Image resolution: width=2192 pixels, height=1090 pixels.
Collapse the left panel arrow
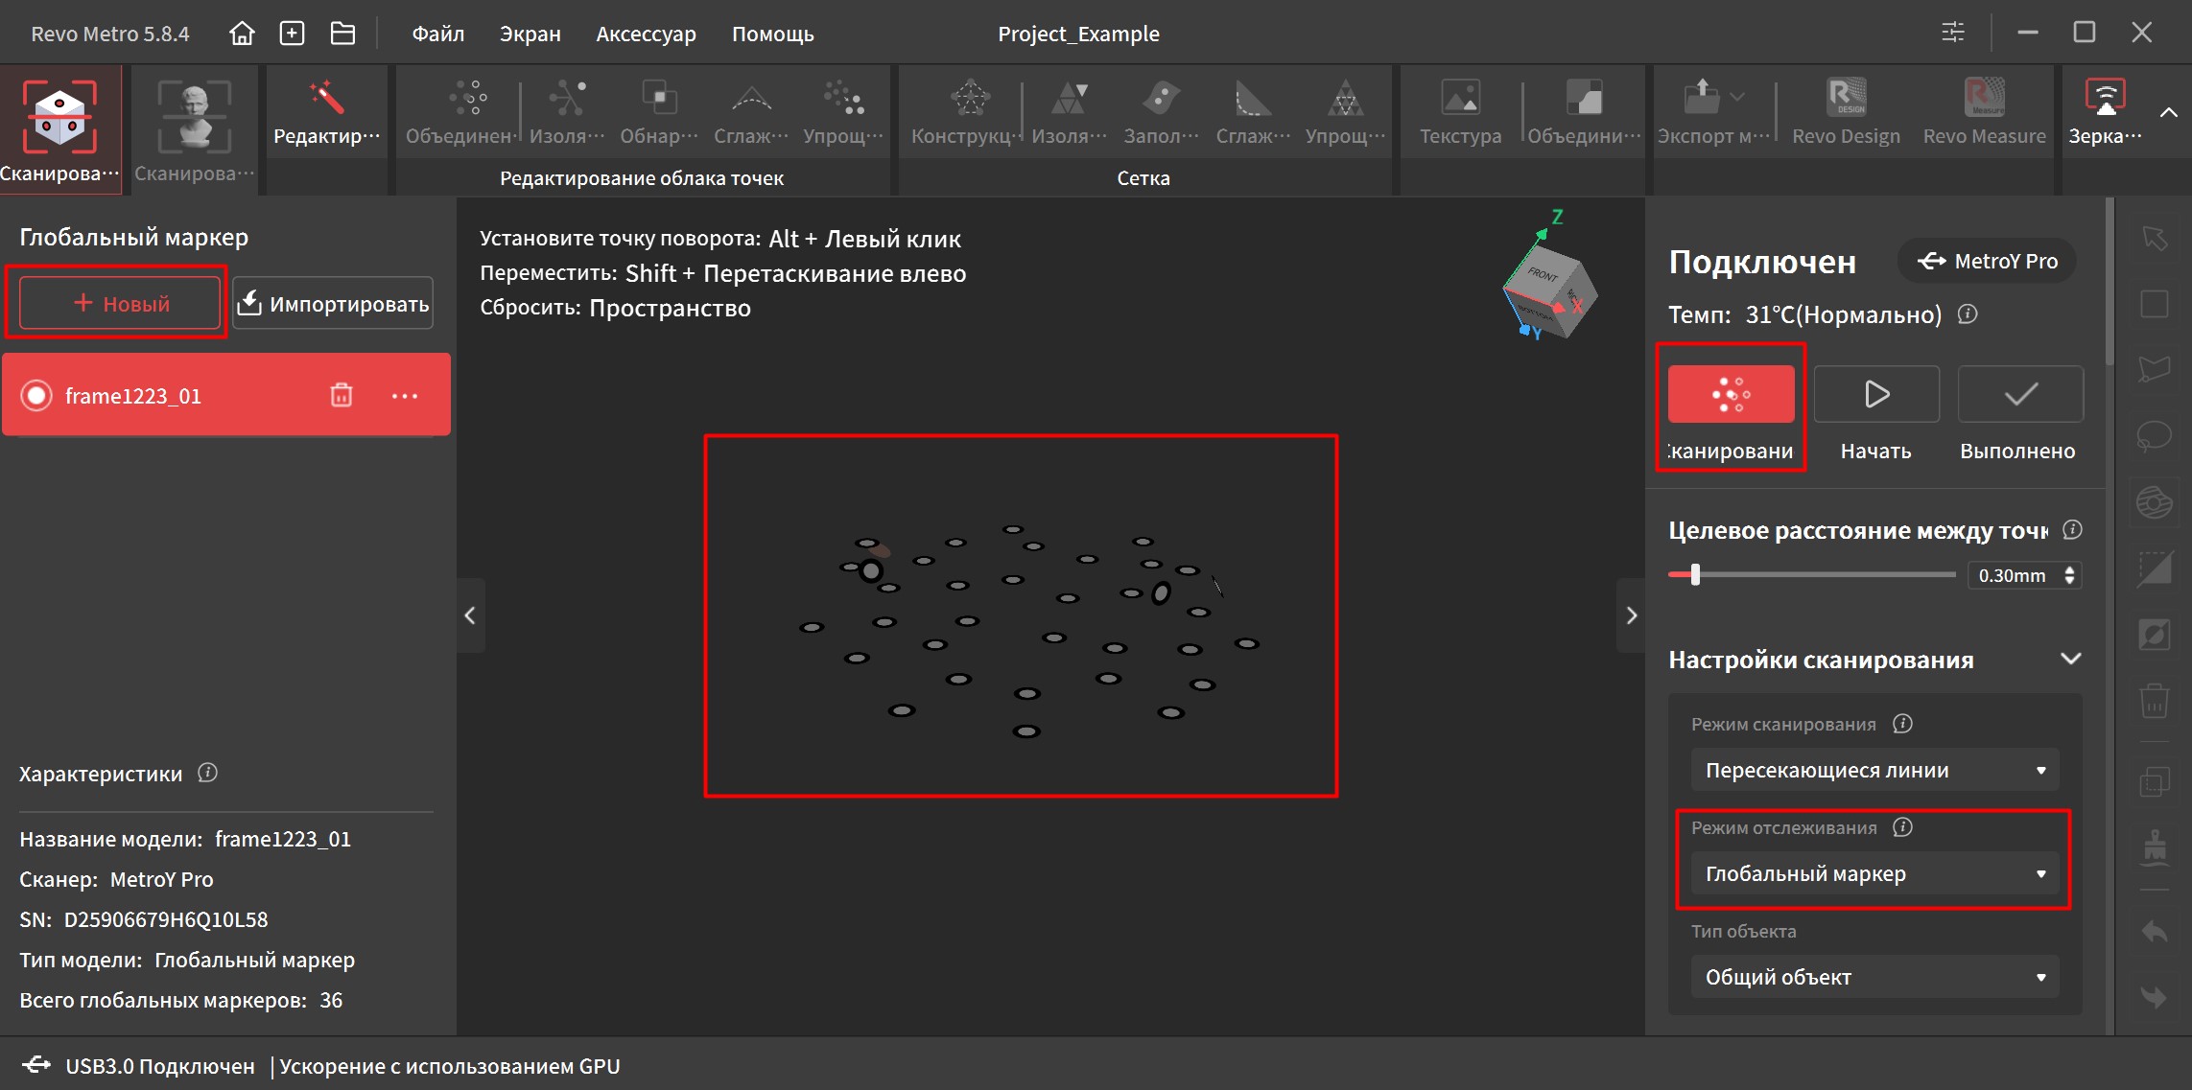coord(470,615)
